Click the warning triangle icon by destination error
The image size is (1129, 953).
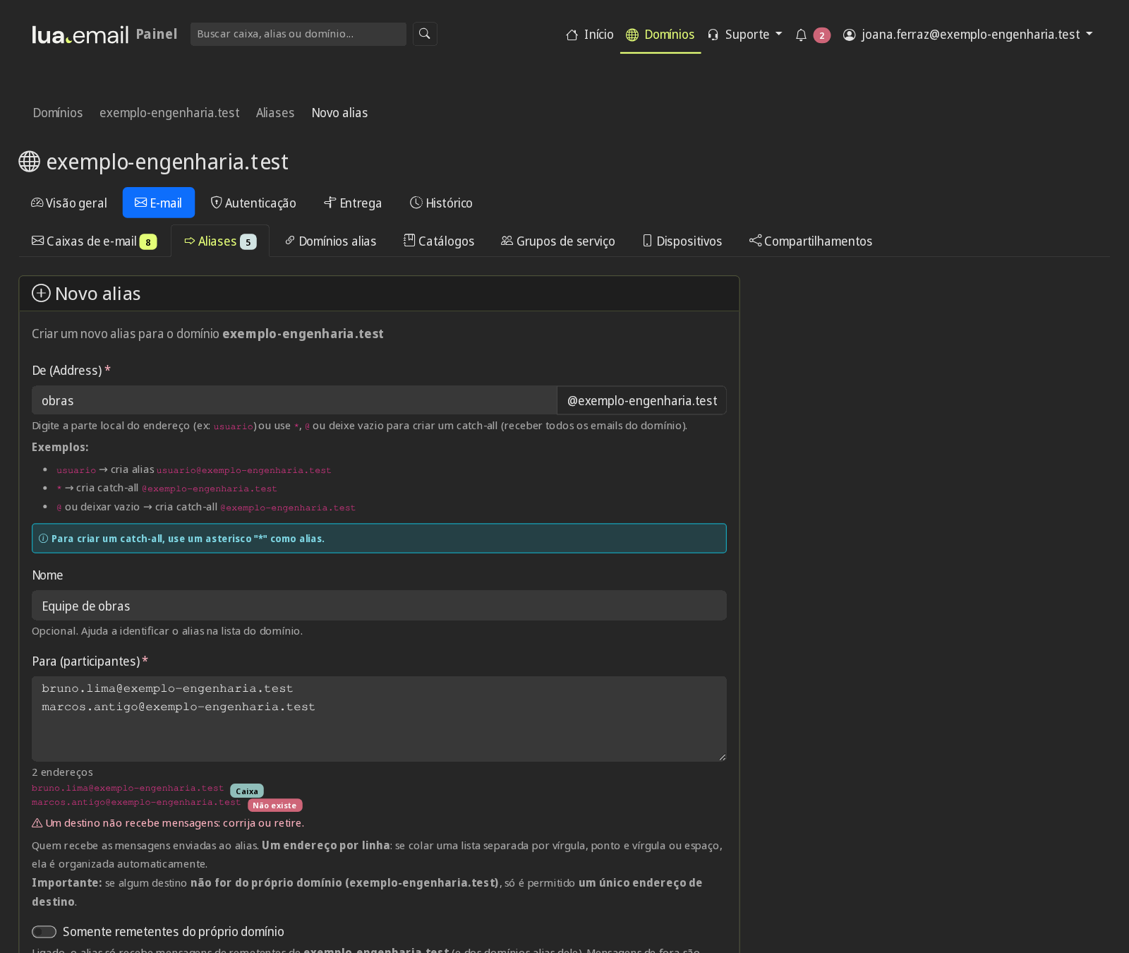[37, 823]
